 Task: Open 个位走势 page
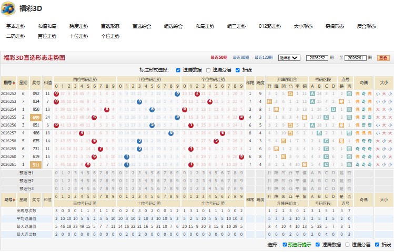[110, 36]
